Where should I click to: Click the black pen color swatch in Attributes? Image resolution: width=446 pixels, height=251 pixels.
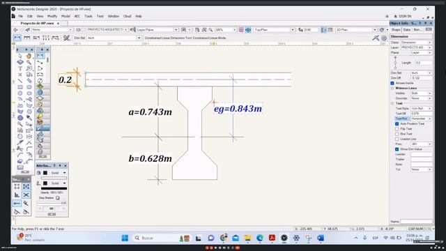(45, 183)
